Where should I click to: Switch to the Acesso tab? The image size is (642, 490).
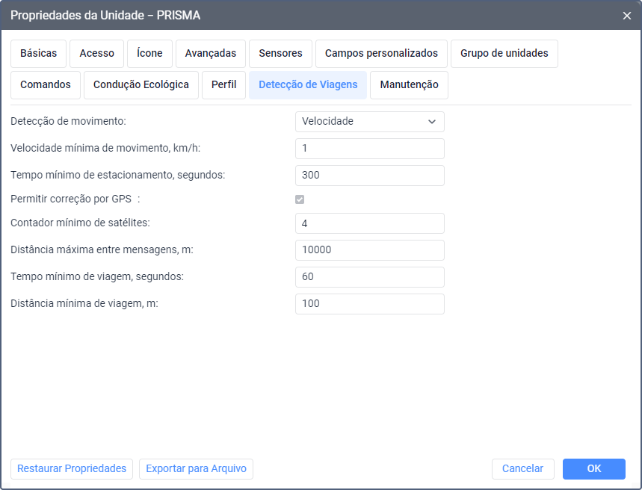(96, 54)
